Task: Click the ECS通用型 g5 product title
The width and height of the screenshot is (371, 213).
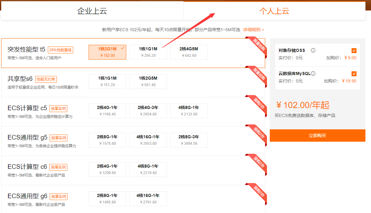Action: coord(27,137)
